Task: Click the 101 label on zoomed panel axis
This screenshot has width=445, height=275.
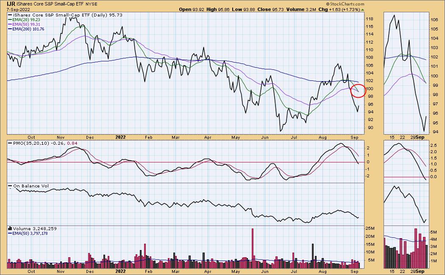Action: (x=434, y=66)
